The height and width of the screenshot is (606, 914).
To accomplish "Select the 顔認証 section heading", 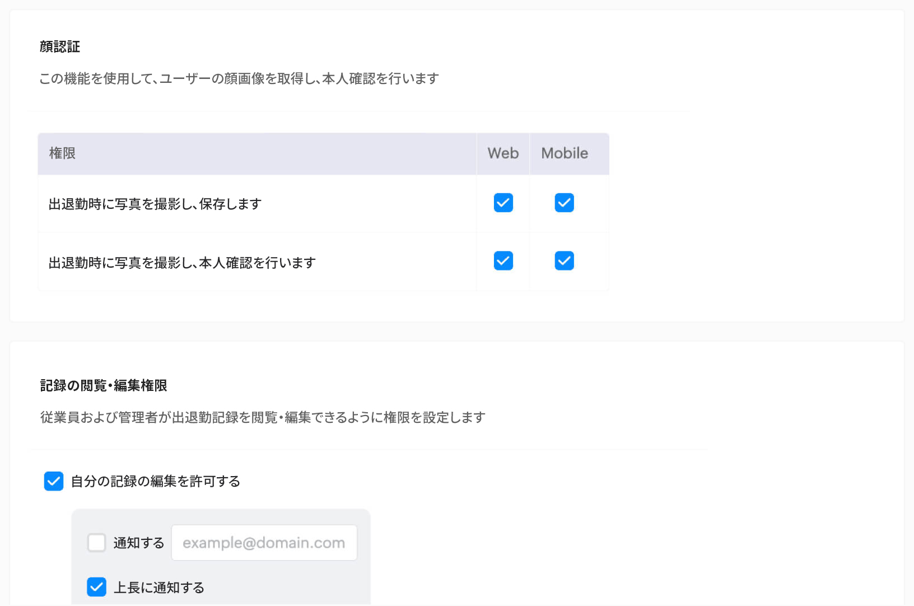I will pos(59,47).
